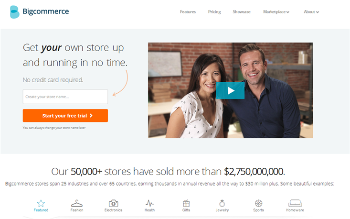Select the Featured star icon
Viewport: 350px width, 219px height.
click(41, 203)
